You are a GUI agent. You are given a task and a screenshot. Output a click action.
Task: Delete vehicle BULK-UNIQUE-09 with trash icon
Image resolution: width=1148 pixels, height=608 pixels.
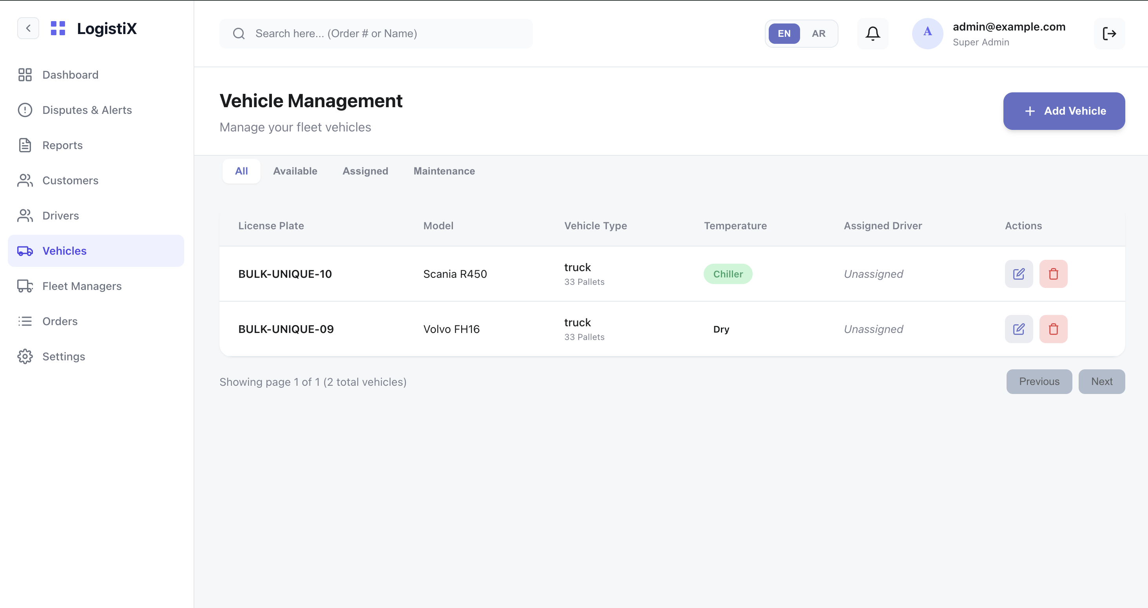1054,329
